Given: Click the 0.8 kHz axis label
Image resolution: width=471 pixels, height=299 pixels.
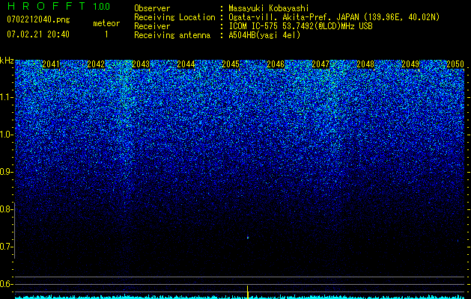Looking at the screenshot, I should pos(6,209).
